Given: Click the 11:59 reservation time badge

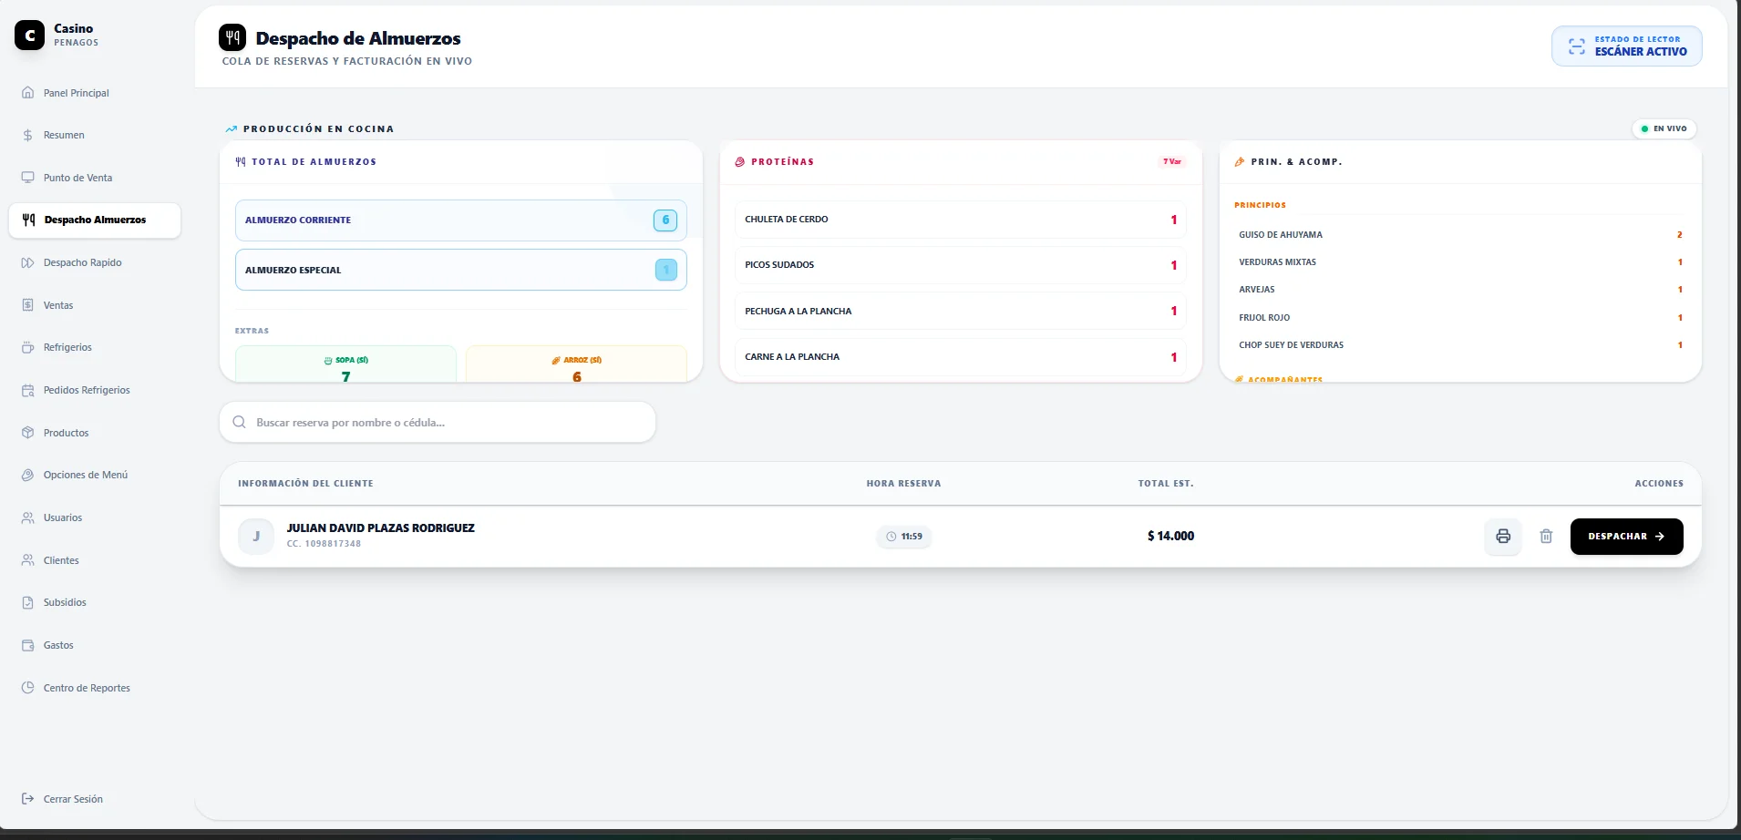Looking at the screenshot, I should click(904, 537).
